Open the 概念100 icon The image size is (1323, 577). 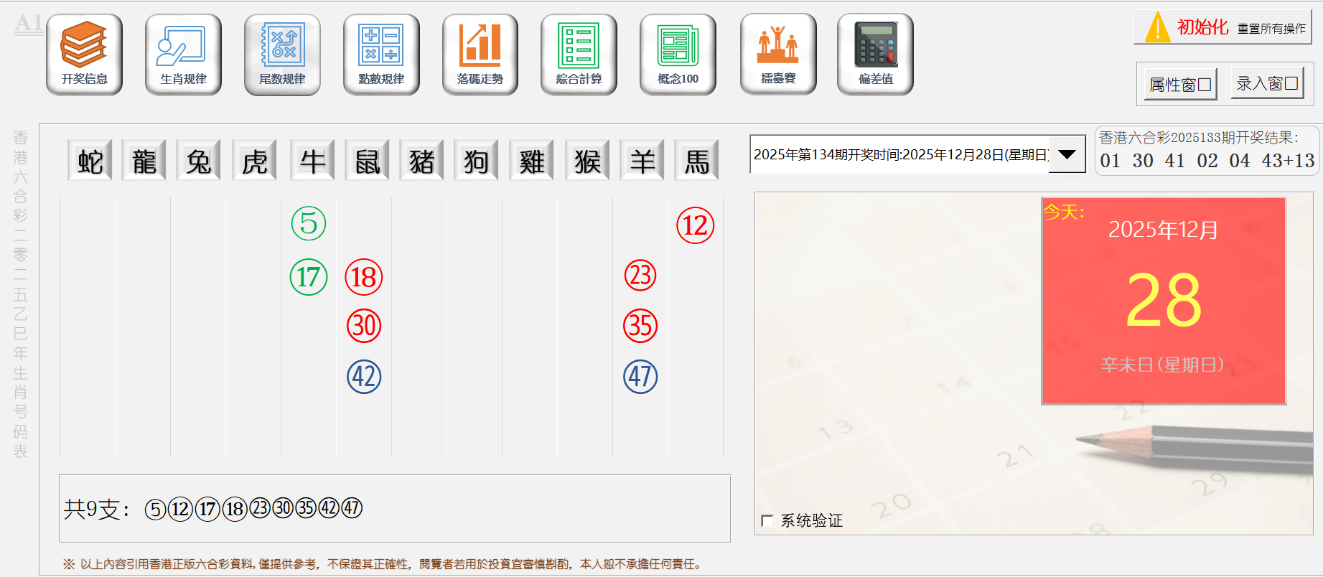click(678, 55)
